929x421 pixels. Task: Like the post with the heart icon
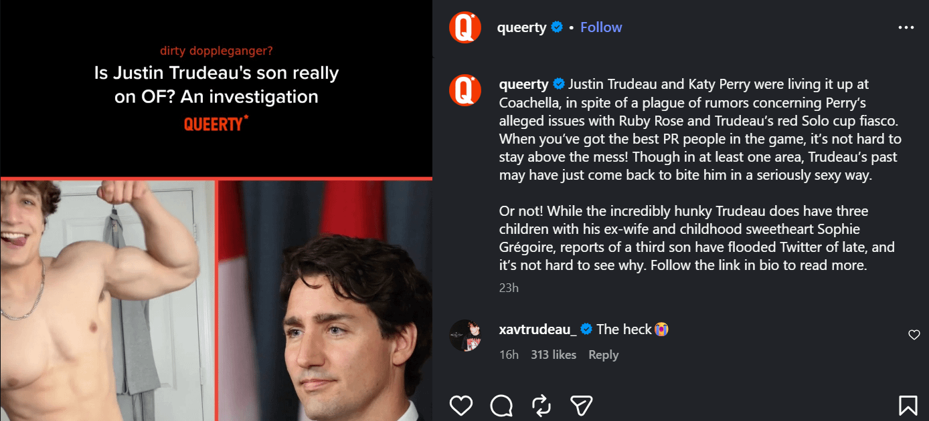[x=461, y=405]
